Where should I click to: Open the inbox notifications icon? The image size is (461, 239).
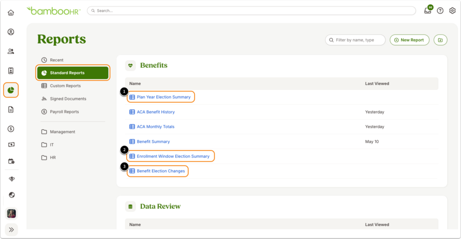tap(428, 11)
